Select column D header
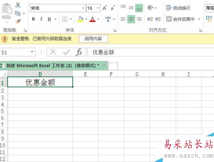The image size is (214, 162). (40, 74)
